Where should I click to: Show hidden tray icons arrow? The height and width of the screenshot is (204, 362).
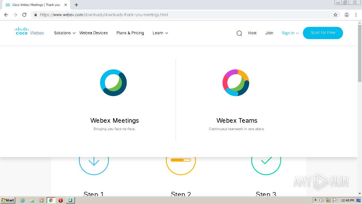[315, 200]
